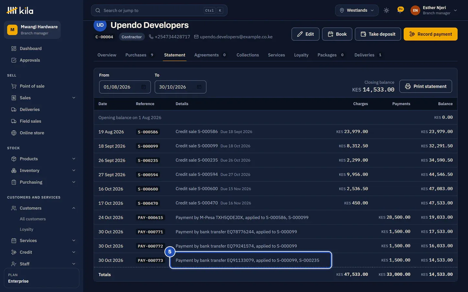Open Esther Njeri account menu chevron
This screenshot has height=292, width=468.
[455, 10]
